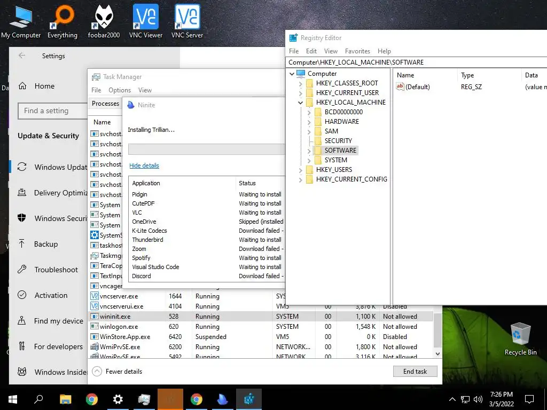
Task: Launch VNC Viewer desktop shortcut
Action: 146,21
